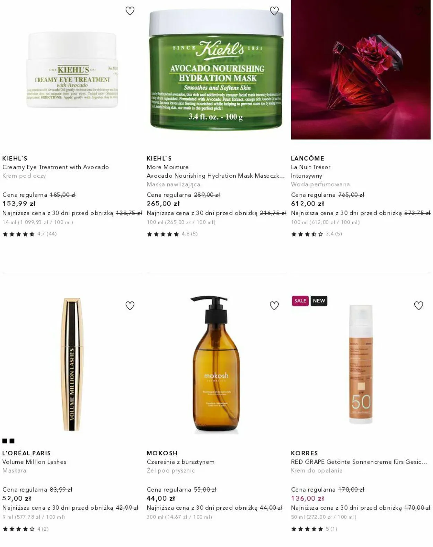Click the SALE badge on Korres product

tap(300, 301)
